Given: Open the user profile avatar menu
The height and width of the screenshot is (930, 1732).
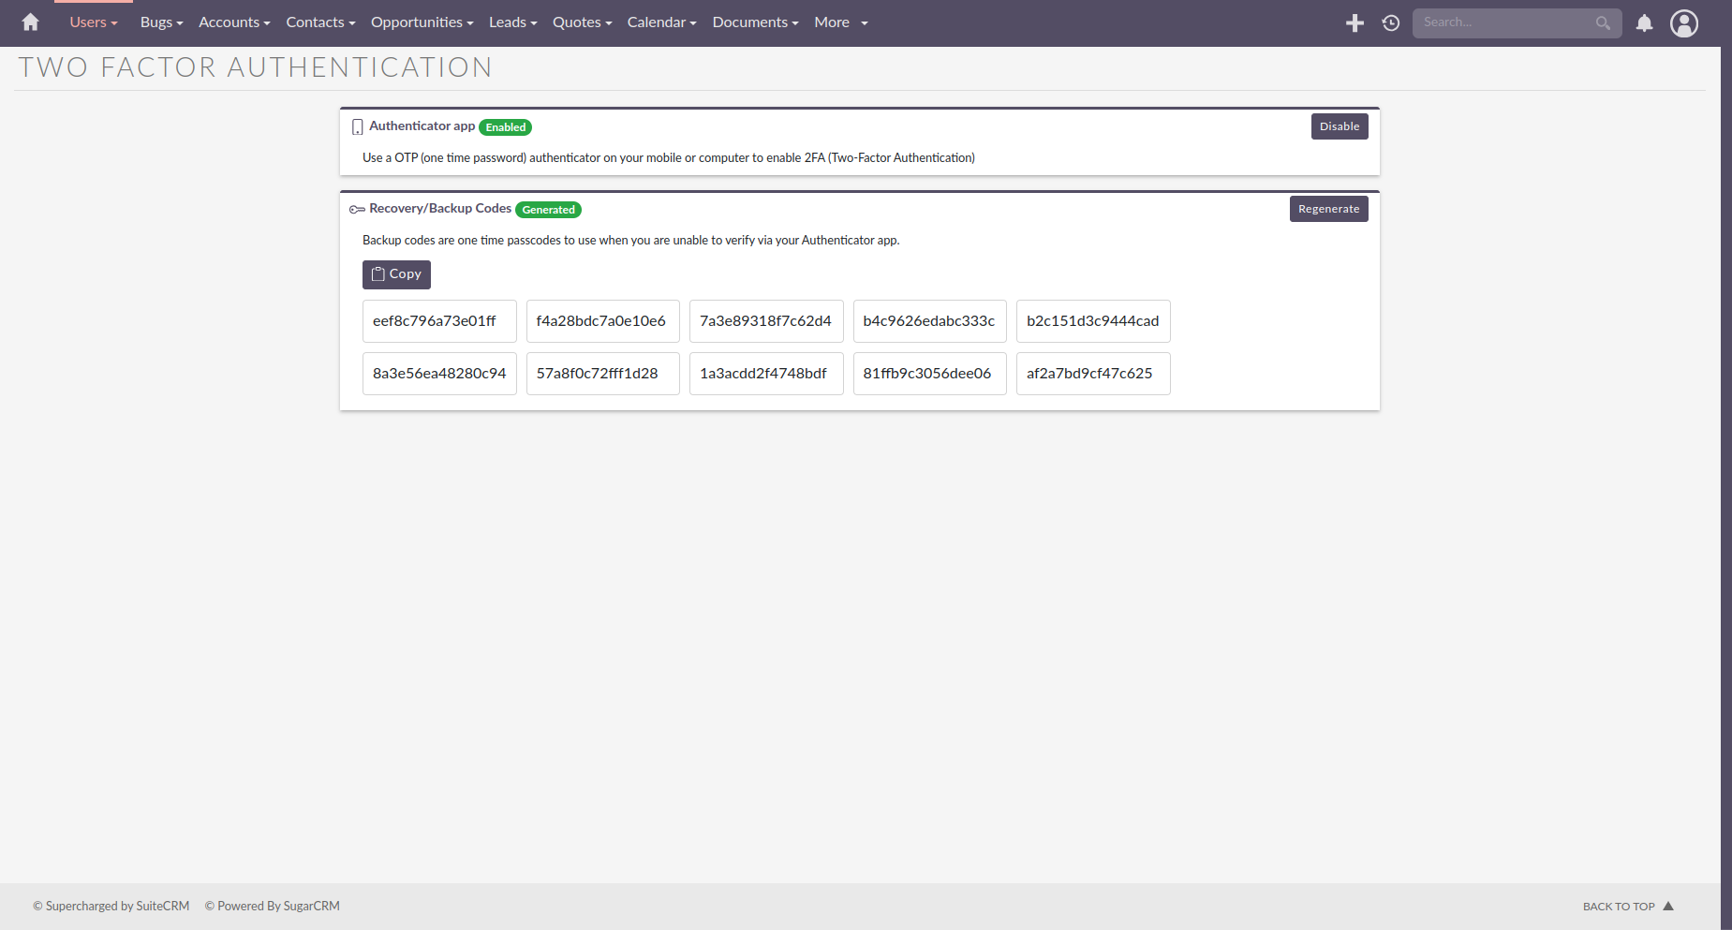Looking at the screenshot, I should tap(1683, 22).
